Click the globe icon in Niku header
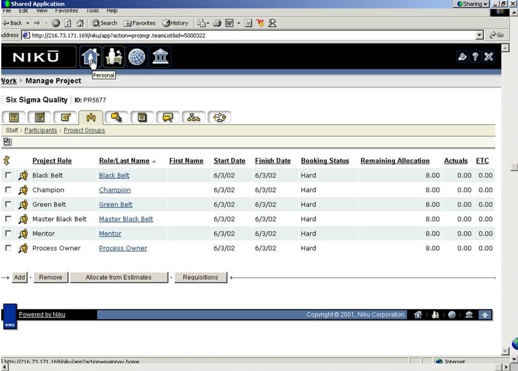 tap(136, 57)
